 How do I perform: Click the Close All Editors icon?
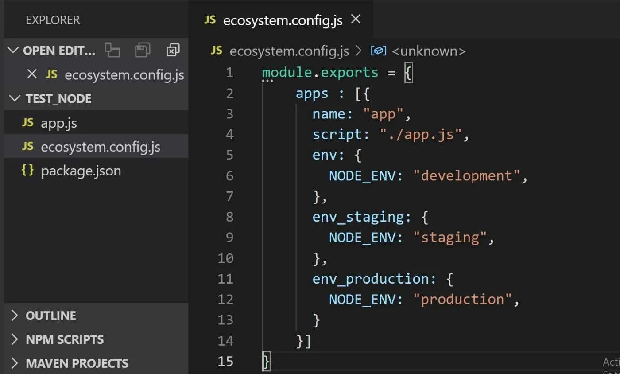[x=173, y=50]
